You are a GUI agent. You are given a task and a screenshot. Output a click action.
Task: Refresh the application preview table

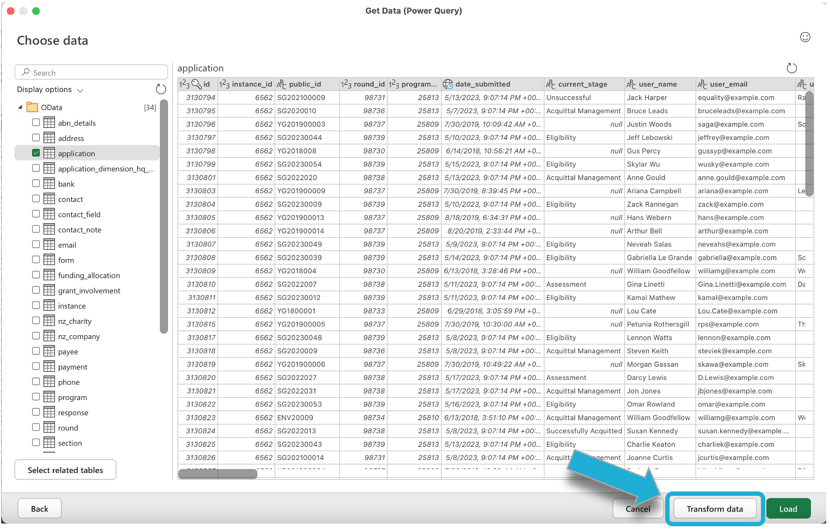coord(791,68)
